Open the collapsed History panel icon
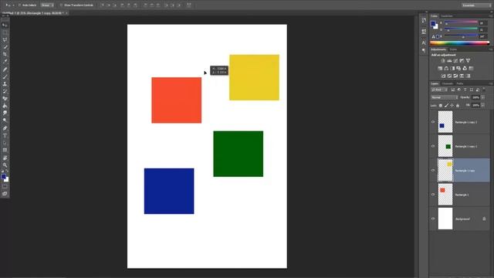494x278 pixels. pyautogui.click(x=424, y=21)
